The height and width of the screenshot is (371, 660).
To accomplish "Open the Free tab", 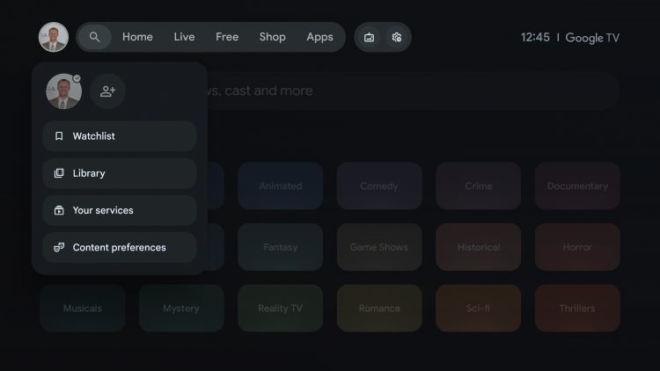I will 227,37.
